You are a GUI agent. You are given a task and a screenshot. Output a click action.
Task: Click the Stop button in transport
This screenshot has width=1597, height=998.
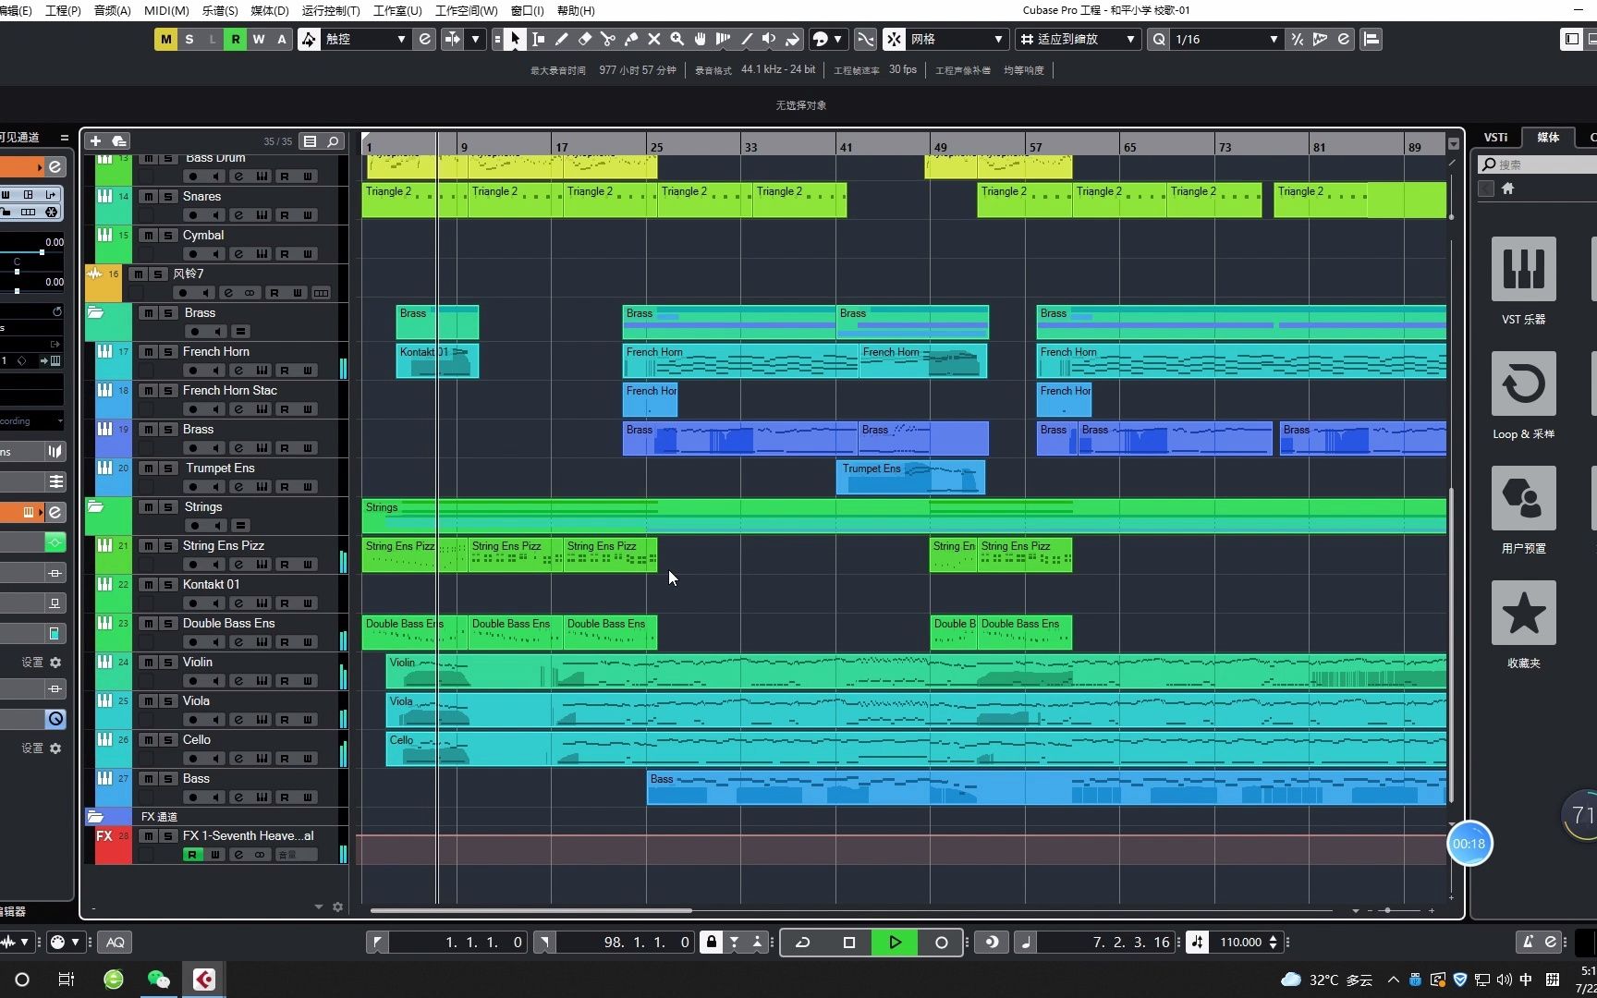[x=849, y=942]
